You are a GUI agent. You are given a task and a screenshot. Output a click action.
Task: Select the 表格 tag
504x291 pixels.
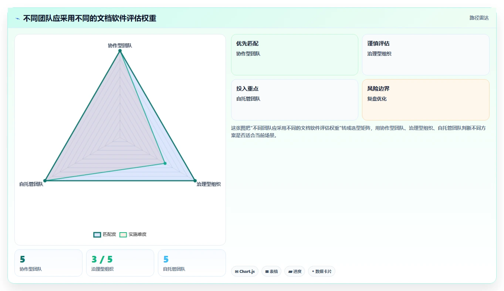point(271,271)
